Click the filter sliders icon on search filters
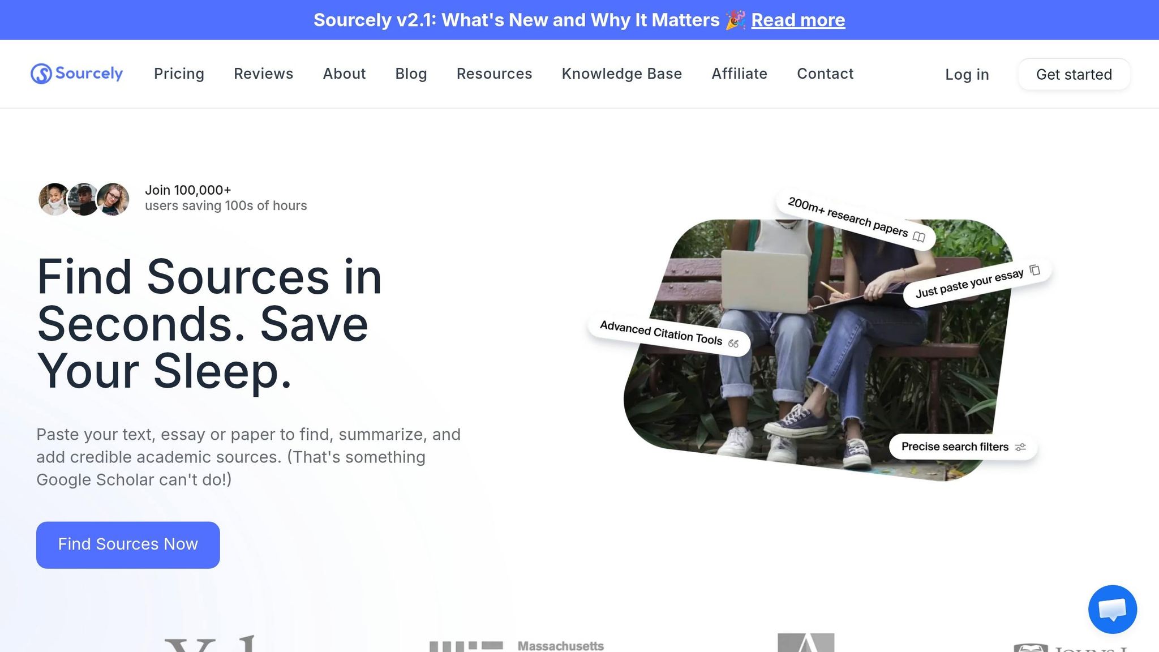Viewport: 1159px width, 652px height. point(1020,447)
